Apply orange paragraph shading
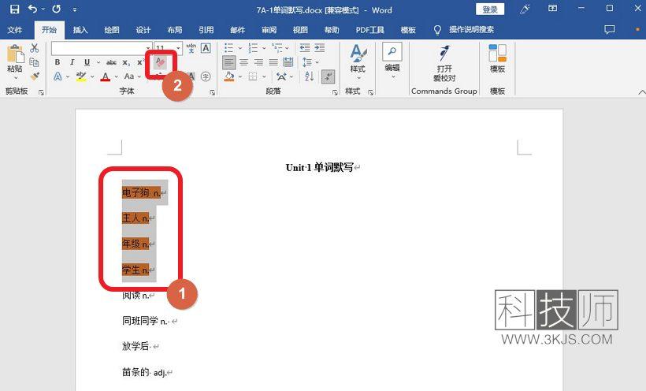The image size is (646, 391). [229, 76]
